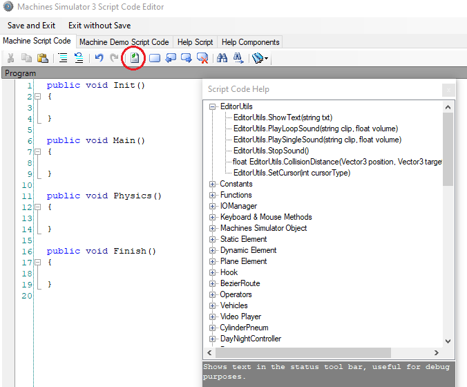Expand the Static Element node
Screen dimensions: 467x387
click(212, 239)
